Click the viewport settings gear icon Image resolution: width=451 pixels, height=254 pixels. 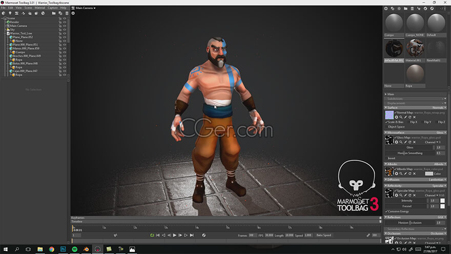[73, 13]
